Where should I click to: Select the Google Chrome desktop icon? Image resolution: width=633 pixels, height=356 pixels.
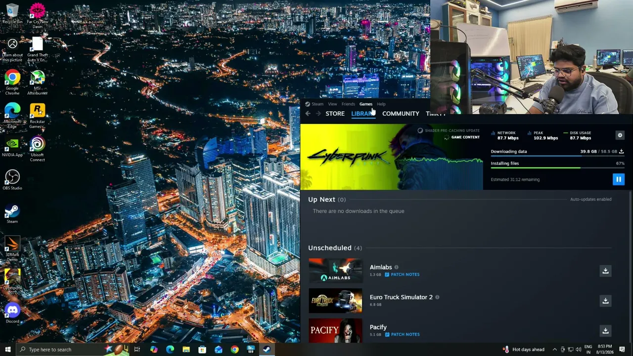tap(12, 83)
